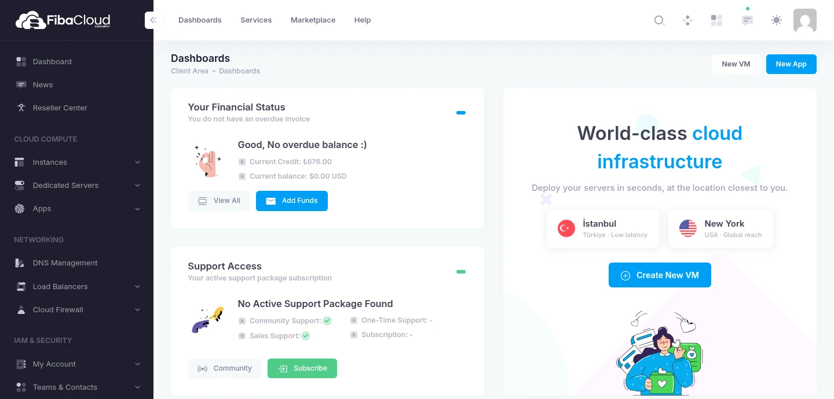Click the 'One-Time Support: -' text
The height and width of the screenshot is (399, 834).
(397, 320)
